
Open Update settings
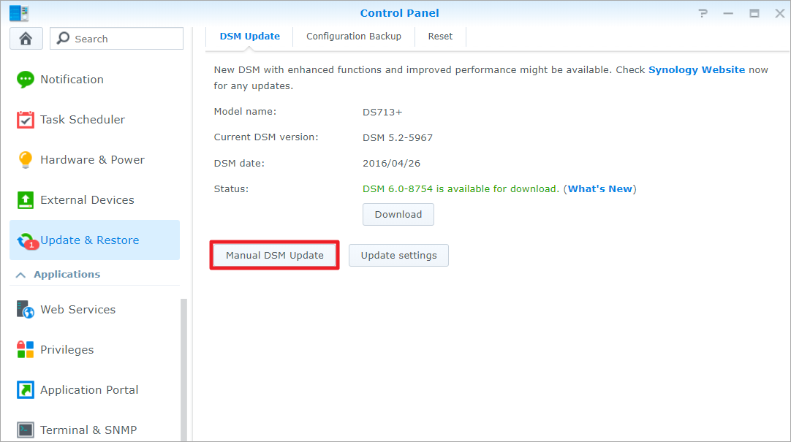coord(398,256)
